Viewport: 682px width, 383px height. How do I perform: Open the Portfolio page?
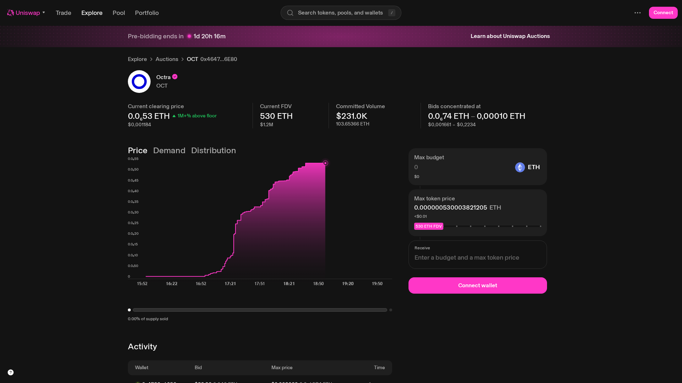pyautogui.click(x=147, y=13)
